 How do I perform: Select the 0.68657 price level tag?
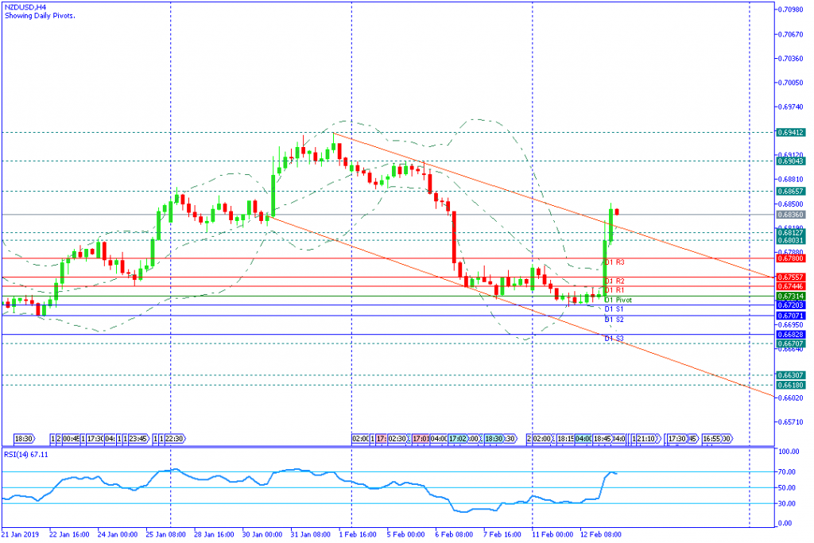point(789,192)
